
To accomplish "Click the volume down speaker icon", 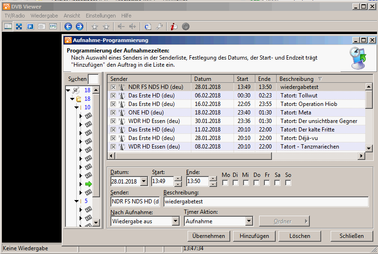I will coord(121,26).
